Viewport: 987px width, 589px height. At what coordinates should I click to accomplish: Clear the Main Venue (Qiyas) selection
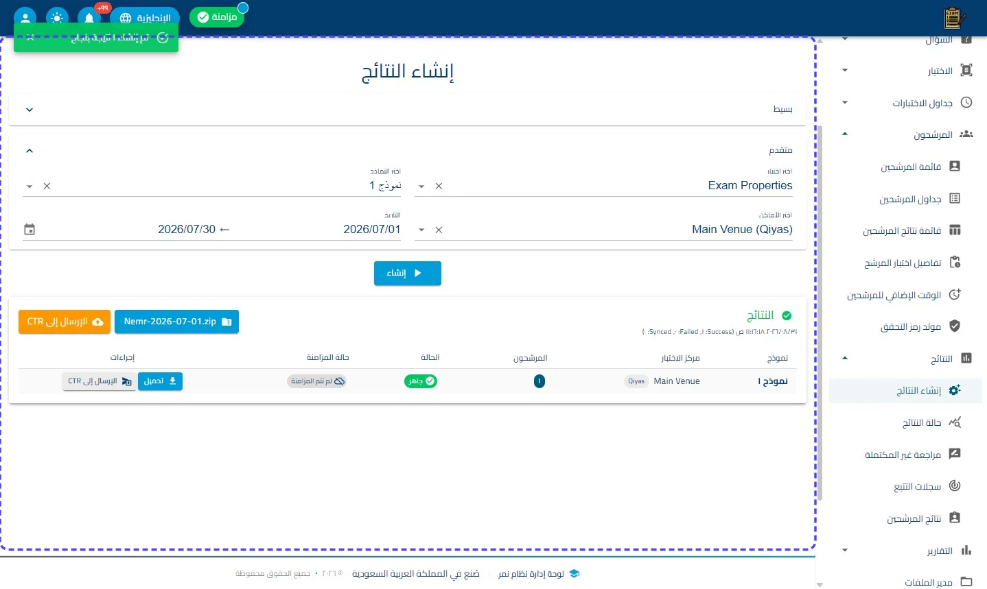tap(439, 230)
